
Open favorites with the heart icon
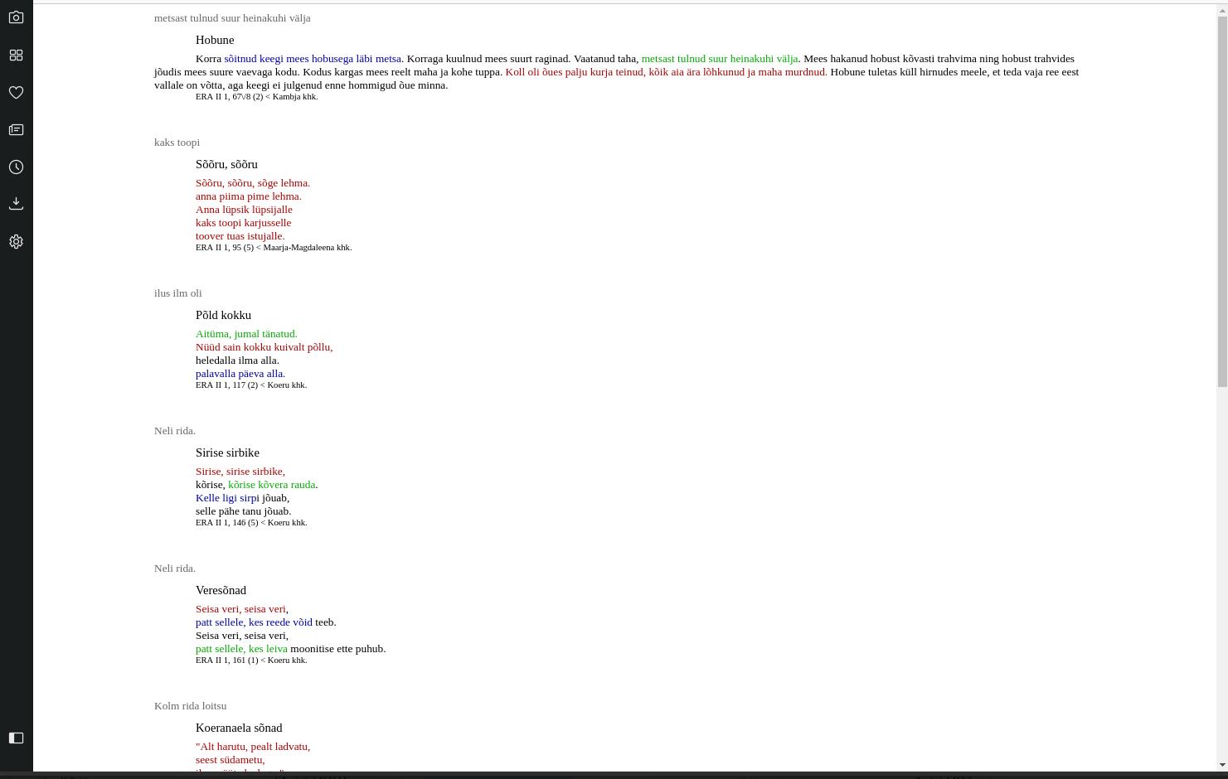coord(16,92)
